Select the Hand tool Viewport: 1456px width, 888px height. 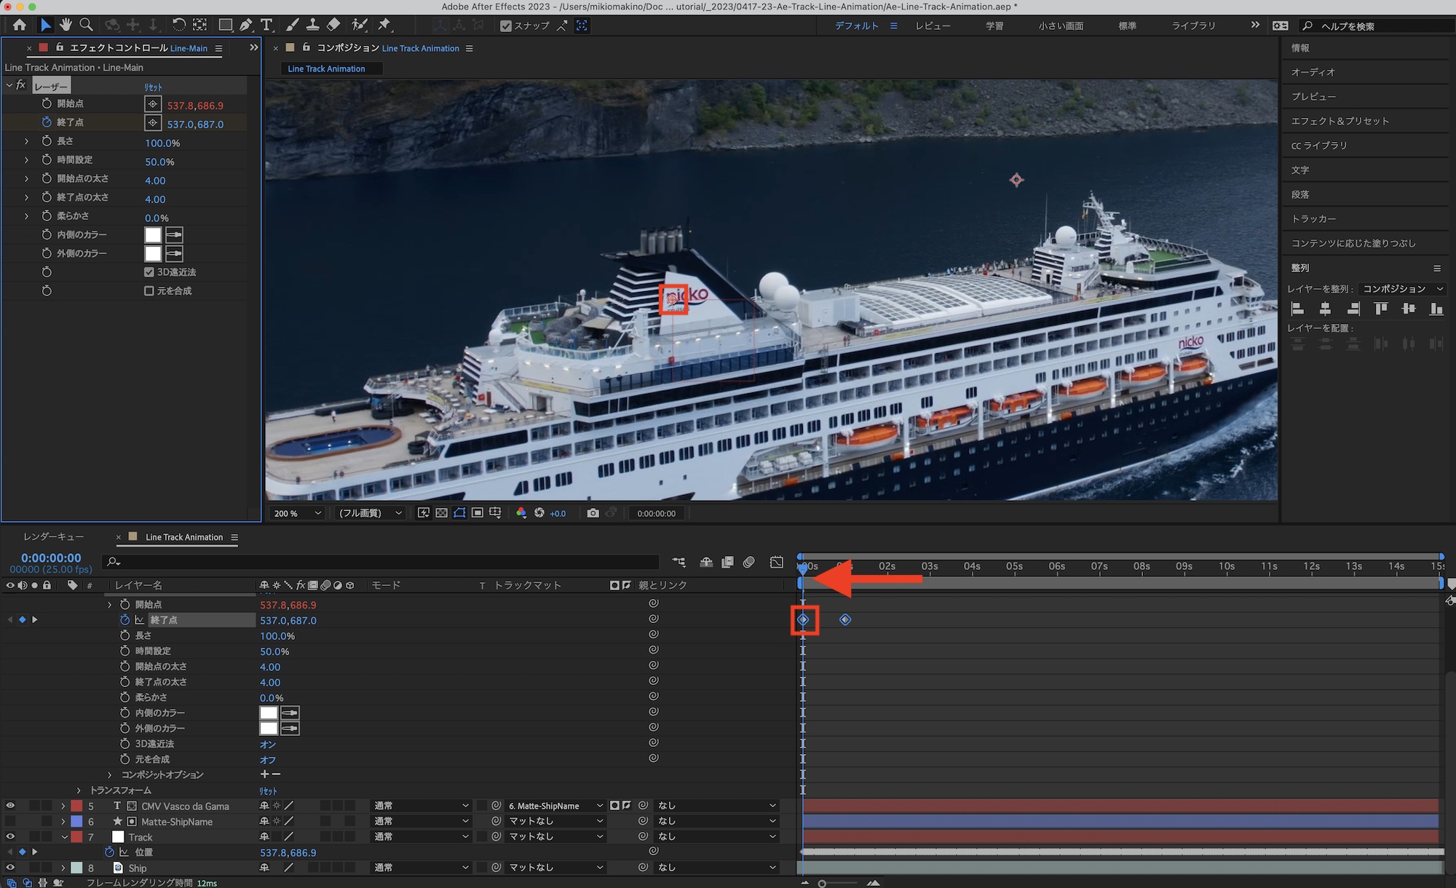[x=66, y=25]
